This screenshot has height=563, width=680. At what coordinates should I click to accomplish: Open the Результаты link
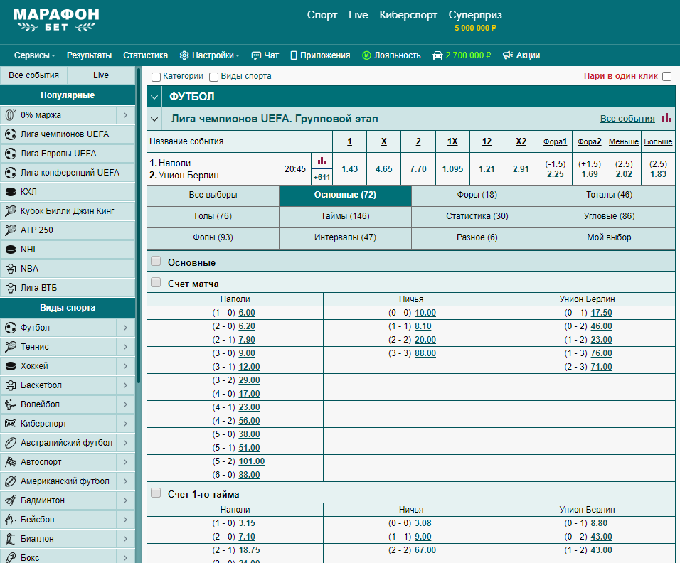click(x=89, y=55)
